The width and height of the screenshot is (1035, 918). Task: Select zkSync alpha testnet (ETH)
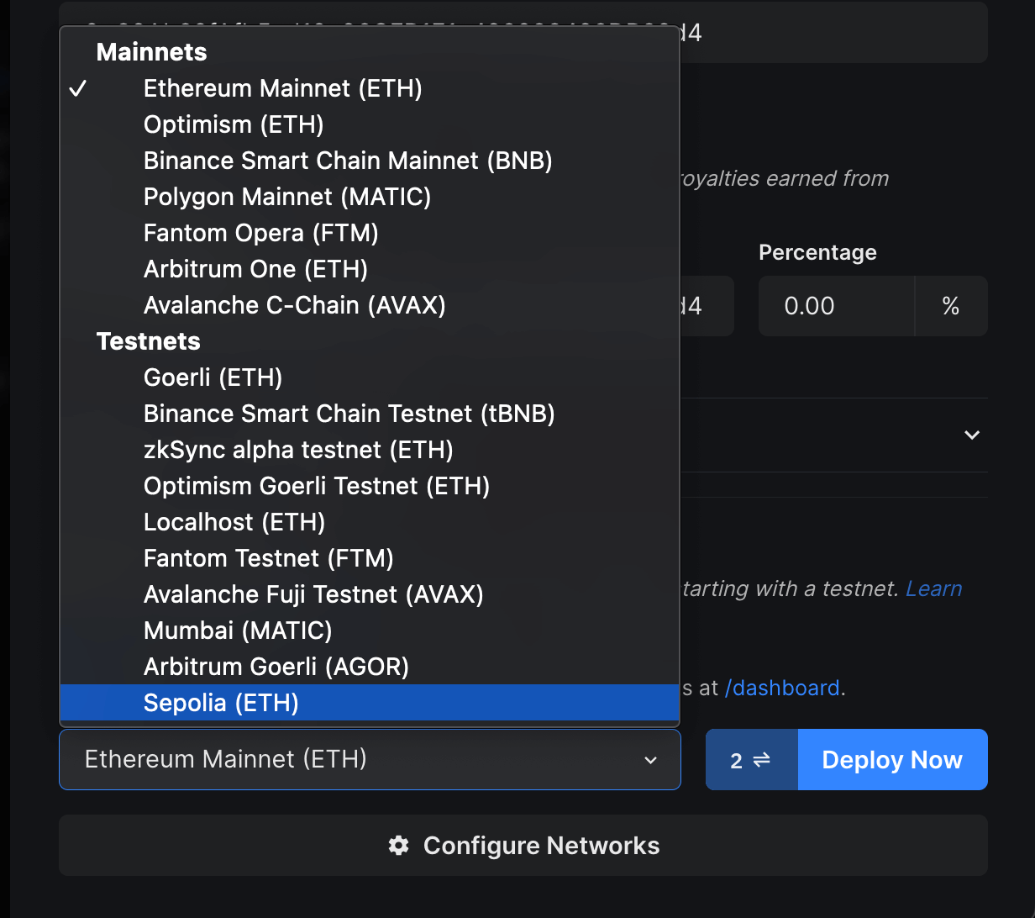(x=298, y=450)
